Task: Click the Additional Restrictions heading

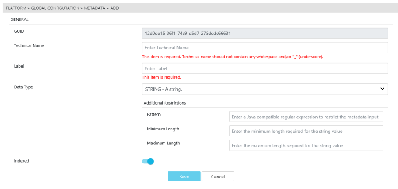Action: (x=165, y=103)
